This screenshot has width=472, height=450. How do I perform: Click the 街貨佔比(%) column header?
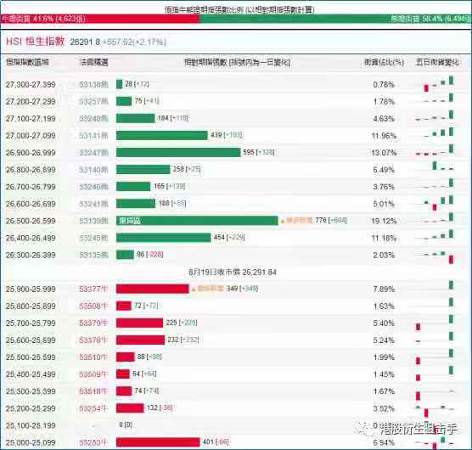pyautogui.click(x=384, y=62)
